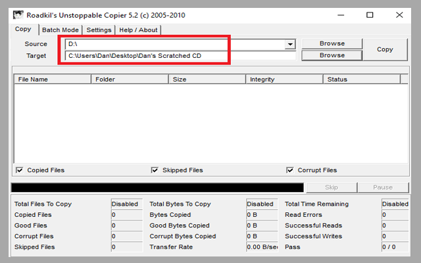This screenshot has width=421, height=263.
Task: Click the Successful Reads value 0
Action: pyautogui.click(x=395, y=226)
